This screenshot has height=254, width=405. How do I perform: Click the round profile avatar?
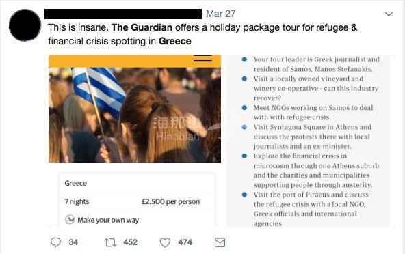25,25
